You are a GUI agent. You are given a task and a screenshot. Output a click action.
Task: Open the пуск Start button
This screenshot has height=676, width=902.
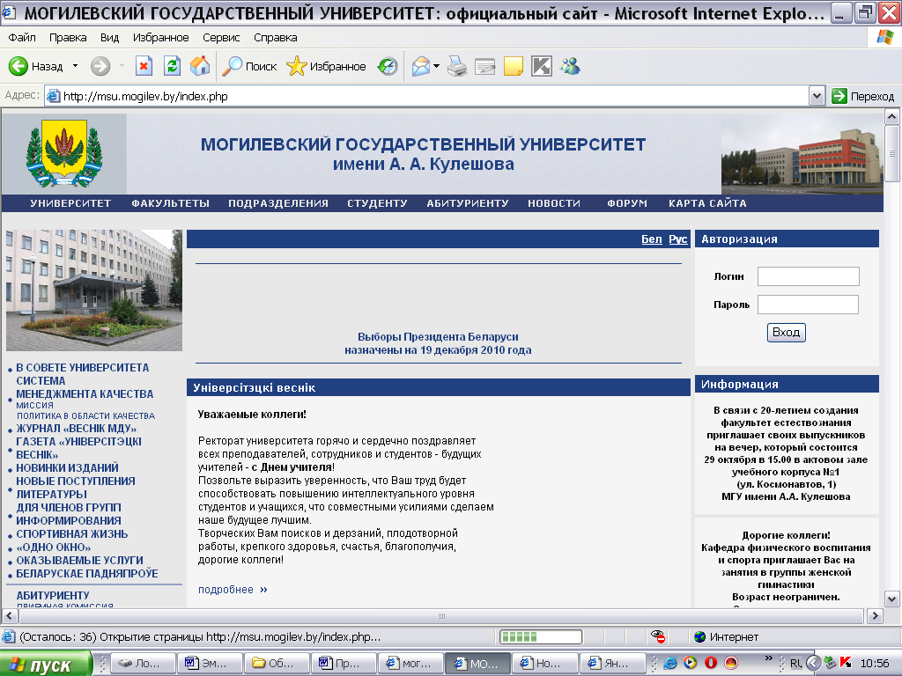click(46, 665)
